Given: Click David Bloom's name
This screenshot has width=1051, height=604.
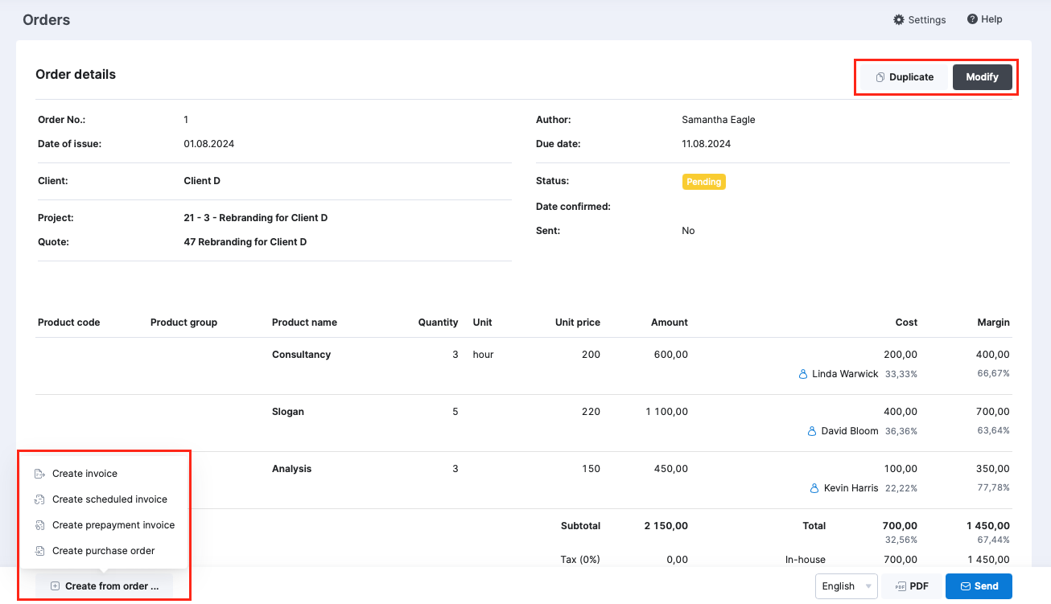Looking at the screenshot, I should [x=850, y=431].
